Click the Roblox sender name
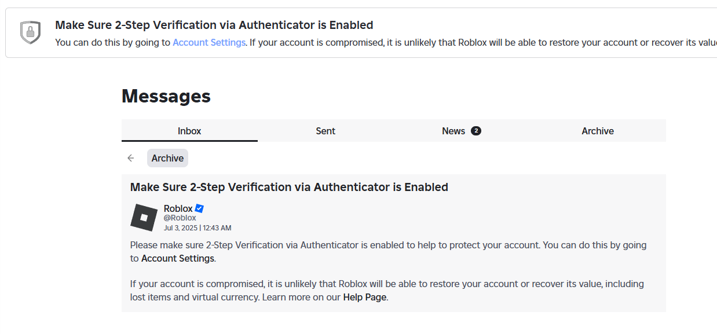The height and width of the screenshot is (334, 717). [178, 208]
